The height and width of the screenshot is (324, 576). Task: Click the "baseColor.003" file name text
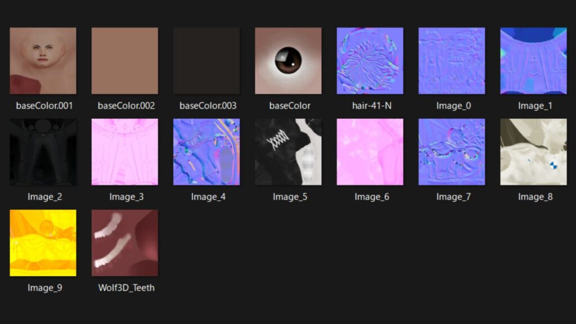(208, 106)
